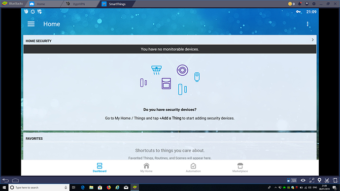Click the VPN key status icon
The image size is (340, 191).
[299, 12]
